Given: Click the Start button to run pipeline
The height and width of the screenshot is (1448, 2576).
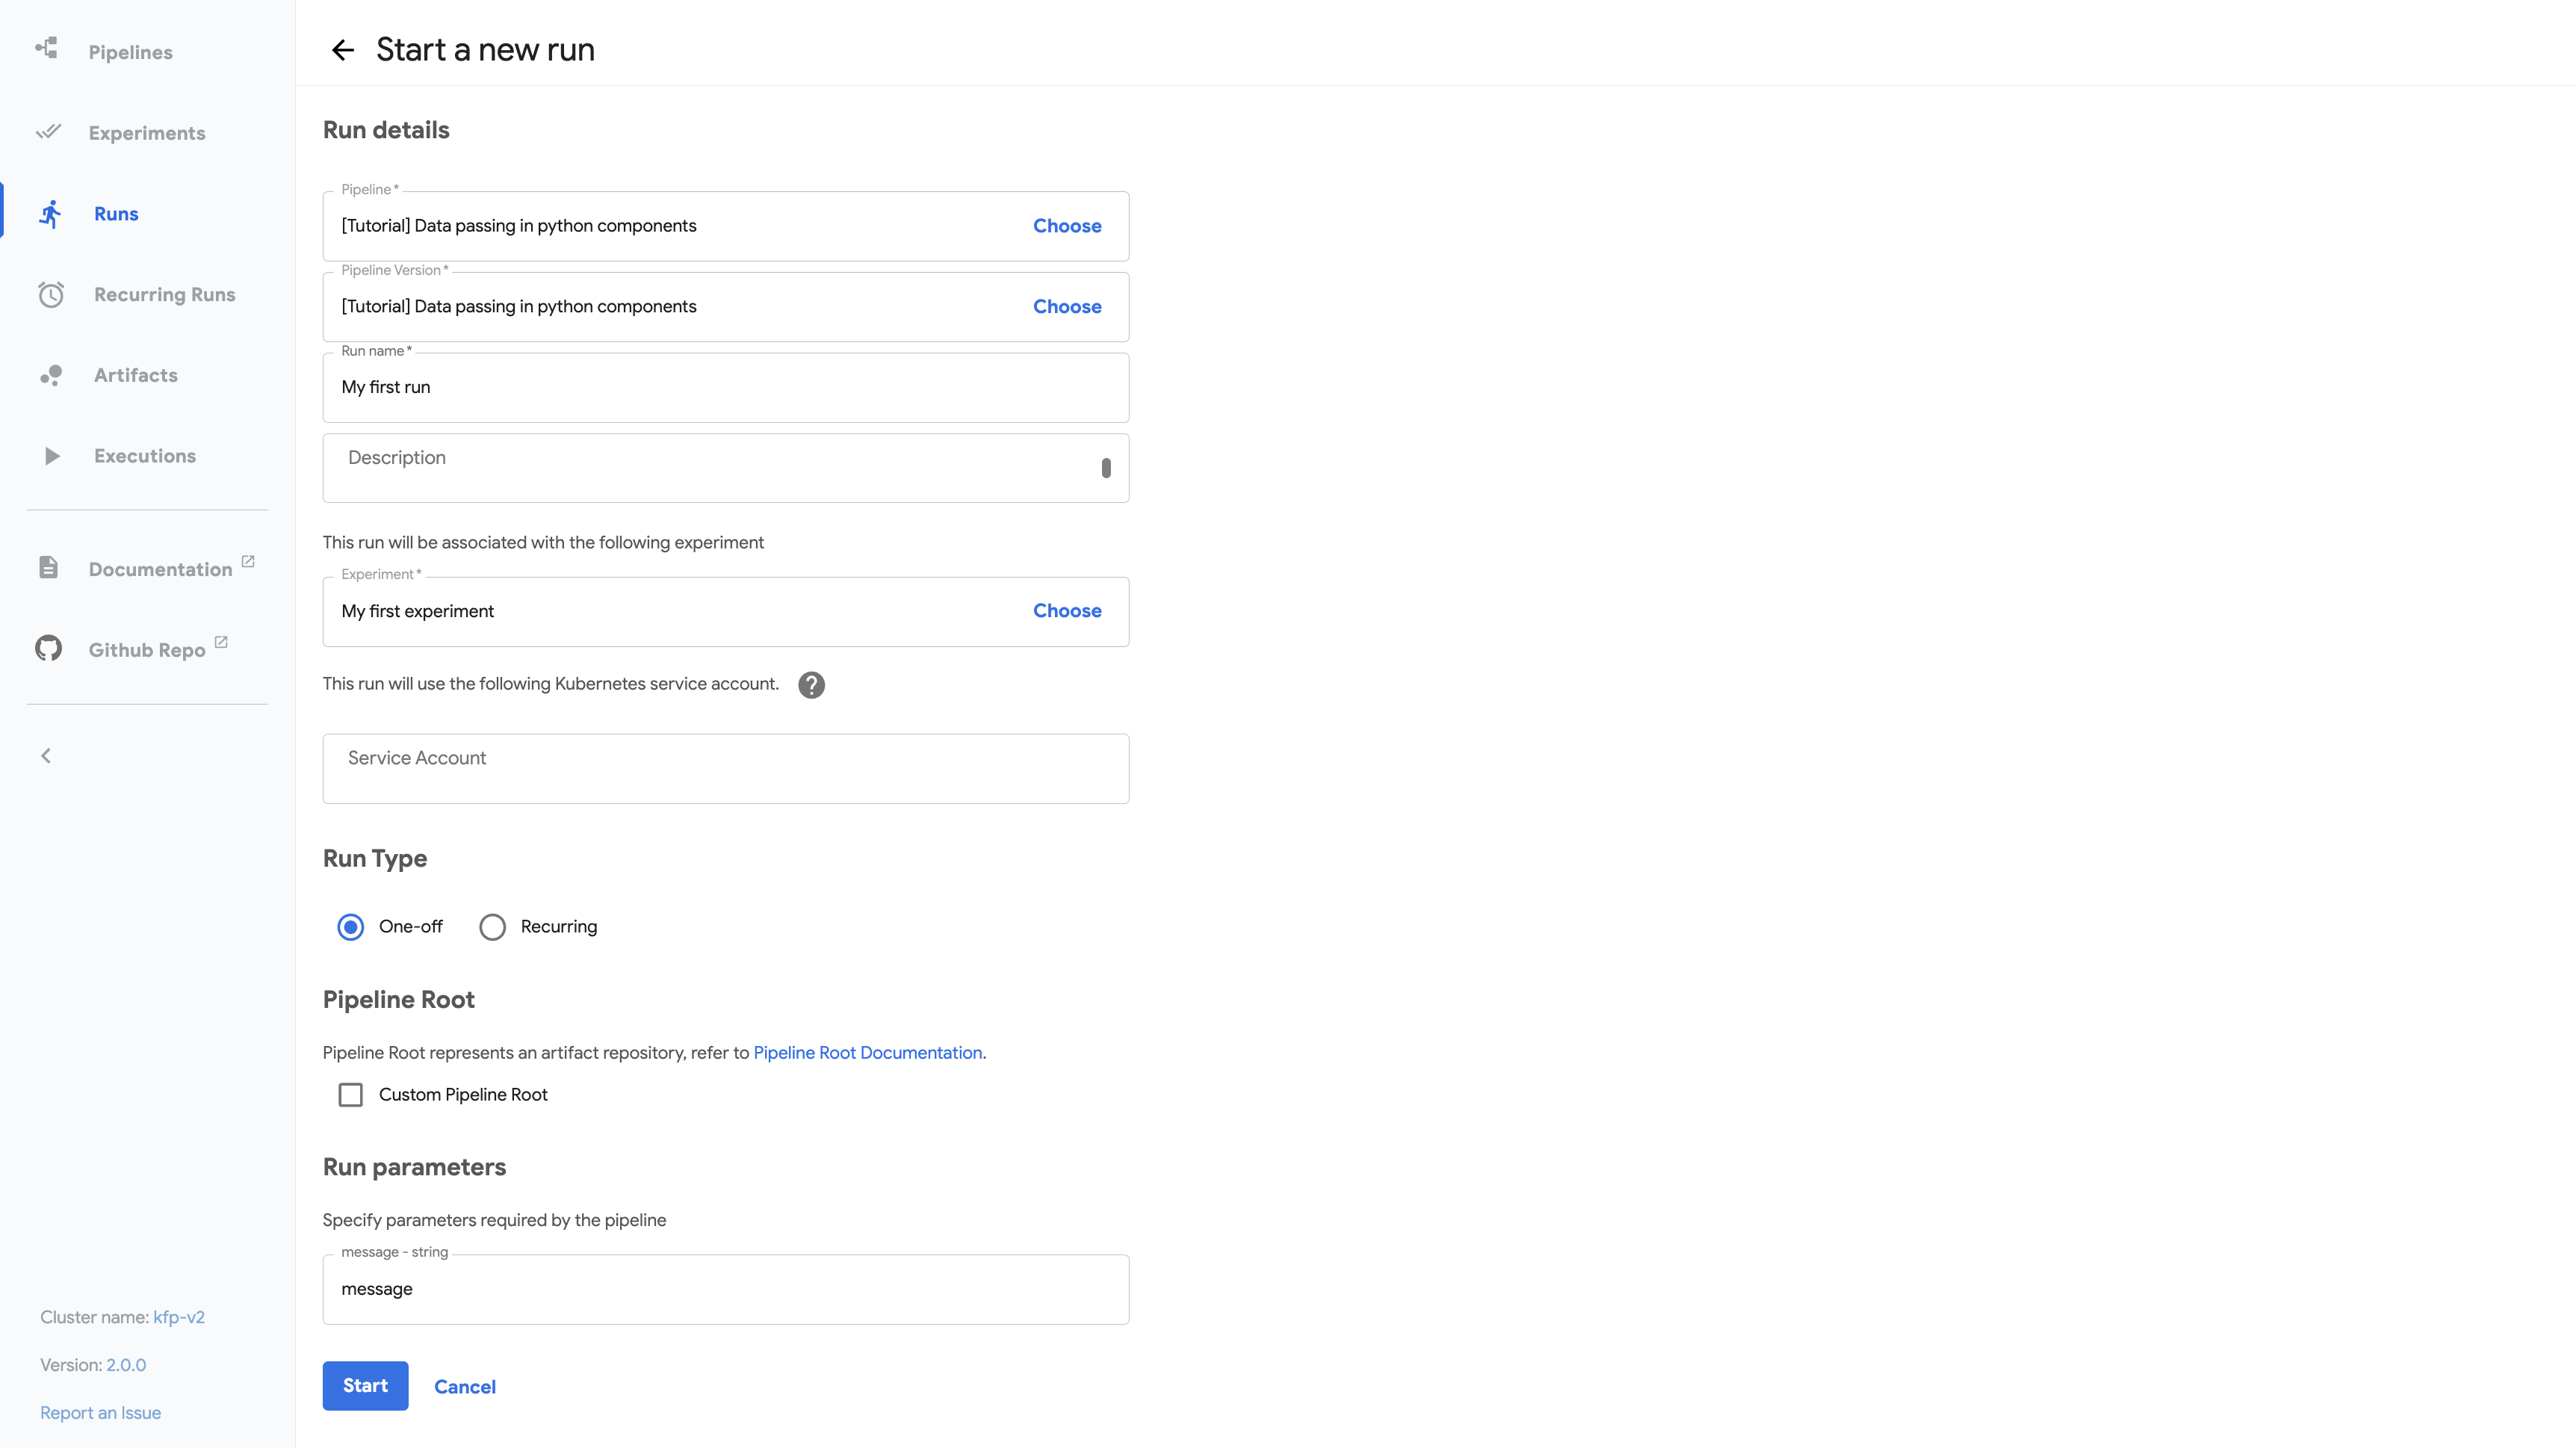Looking at the screenshot, I should (365, 1386).
